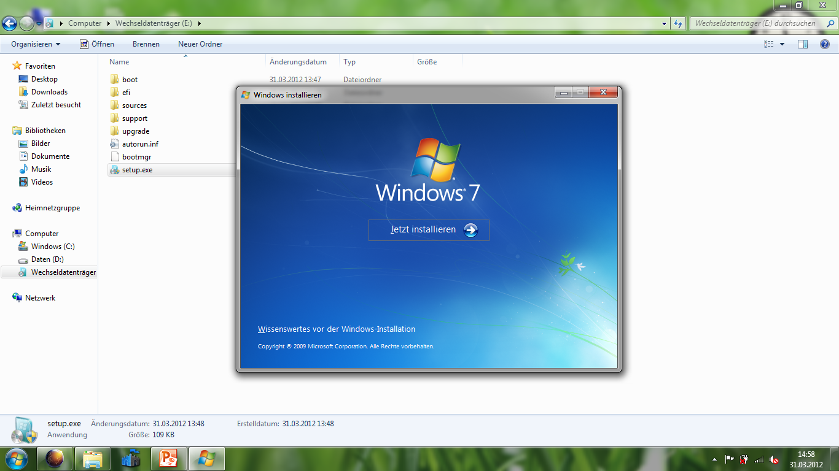Sort by Name column header
Viewport: 839px width, 471px height.
point(185,62)
